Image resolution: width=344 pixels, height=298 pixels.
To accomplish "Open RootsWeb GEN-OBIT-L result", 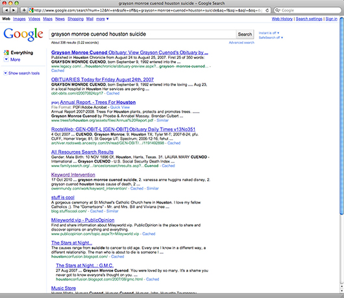I will point(123,130).
